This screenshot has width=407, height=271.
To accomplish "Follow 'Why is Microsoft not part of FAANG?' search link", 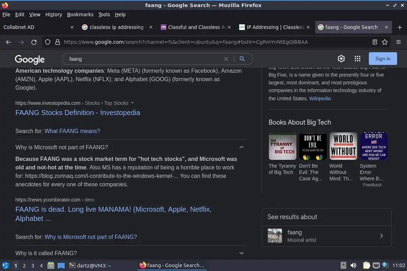I will click(x=90, y=237).
